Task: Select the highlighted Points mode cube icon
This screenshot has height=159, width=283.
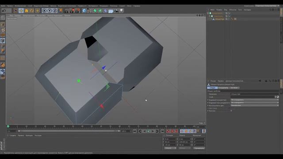Action: (3, 41)
